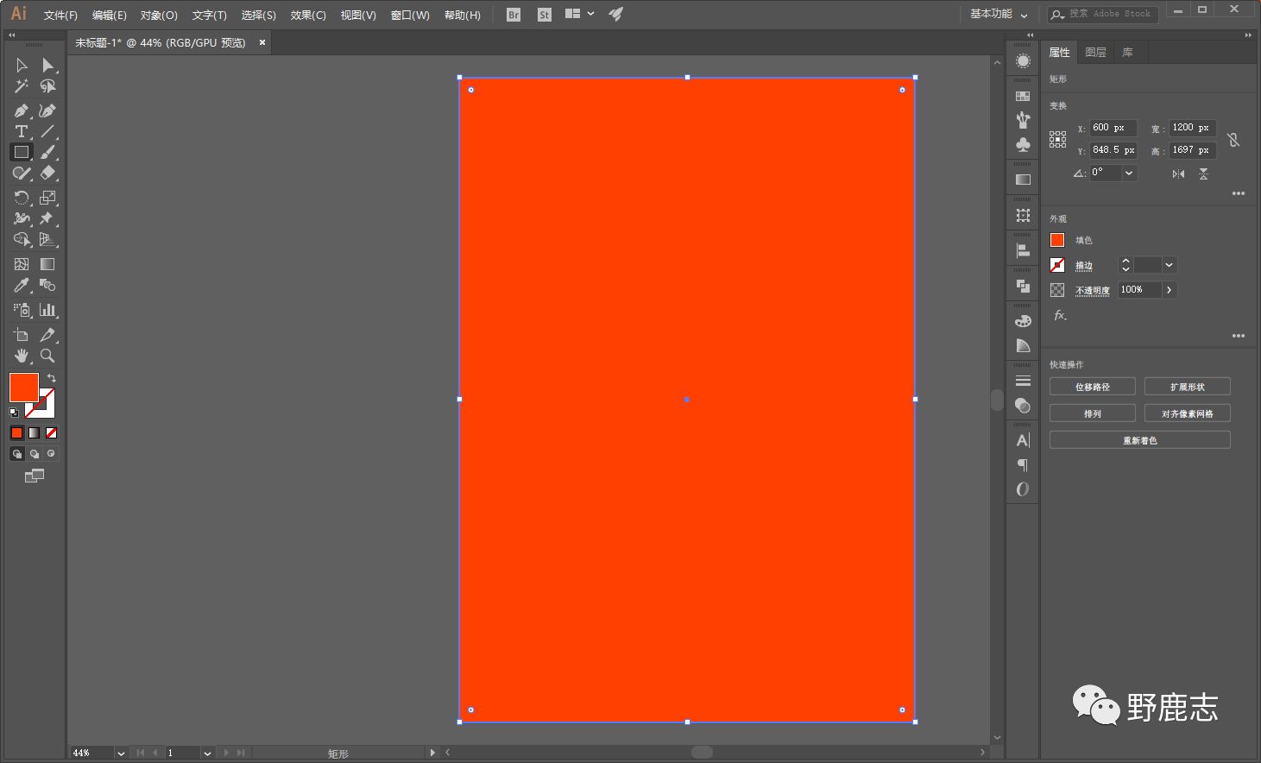Viewport: 1261px width, 763px height.
Task: Set the paint mode to None
Action: pyautogui.click(x=52, y=432)
